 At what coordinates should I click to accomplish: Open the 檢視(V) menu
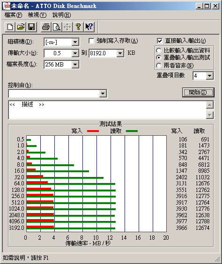click(x=37, y=15)
